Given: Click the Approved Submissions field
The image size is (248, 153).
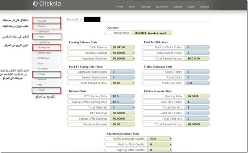Looking at the screenshot, I should [101, 72].
